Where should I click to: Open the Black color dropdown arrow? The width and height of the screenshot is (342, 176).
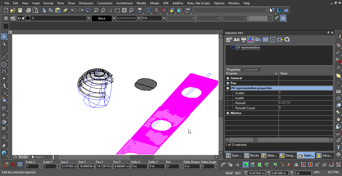[114, 18]
